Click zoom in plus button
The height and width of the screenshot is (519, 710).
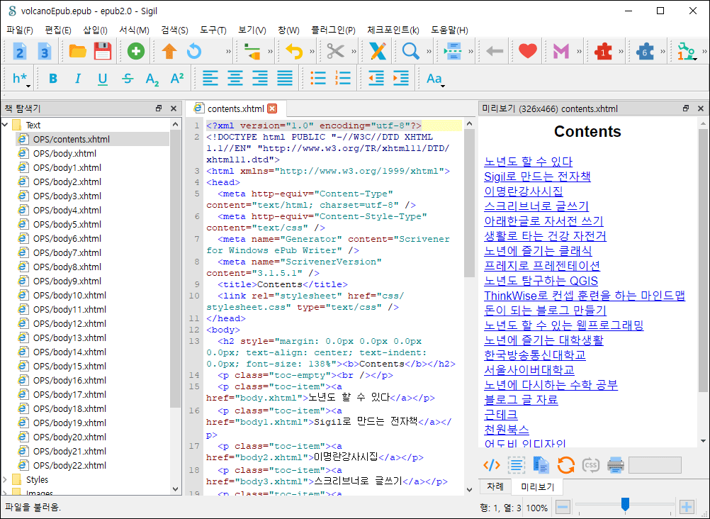[x=687, y=507]
